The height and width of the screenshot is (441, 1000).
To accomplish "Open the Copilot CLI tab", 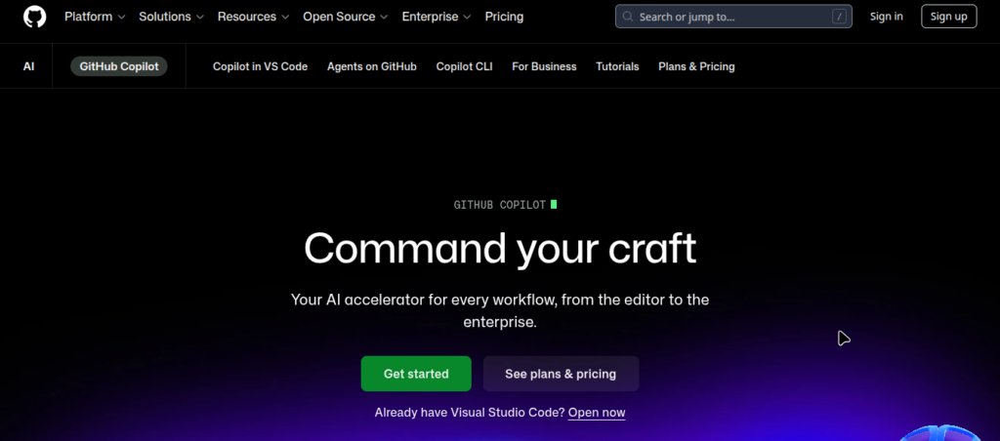I will (464, 66).
